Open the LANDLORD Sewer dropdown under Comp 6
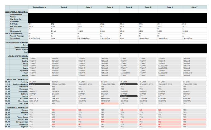The image size is (211, 130). click(x=170, y=68)
